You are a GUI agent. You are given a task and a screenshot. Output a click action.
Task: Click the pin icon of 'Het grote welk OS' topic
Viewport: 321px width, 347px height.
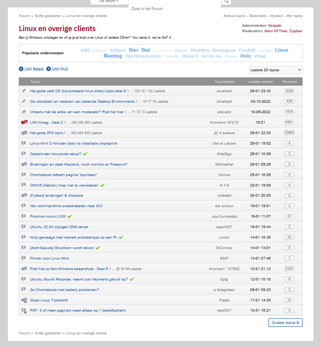coord(23,91)
